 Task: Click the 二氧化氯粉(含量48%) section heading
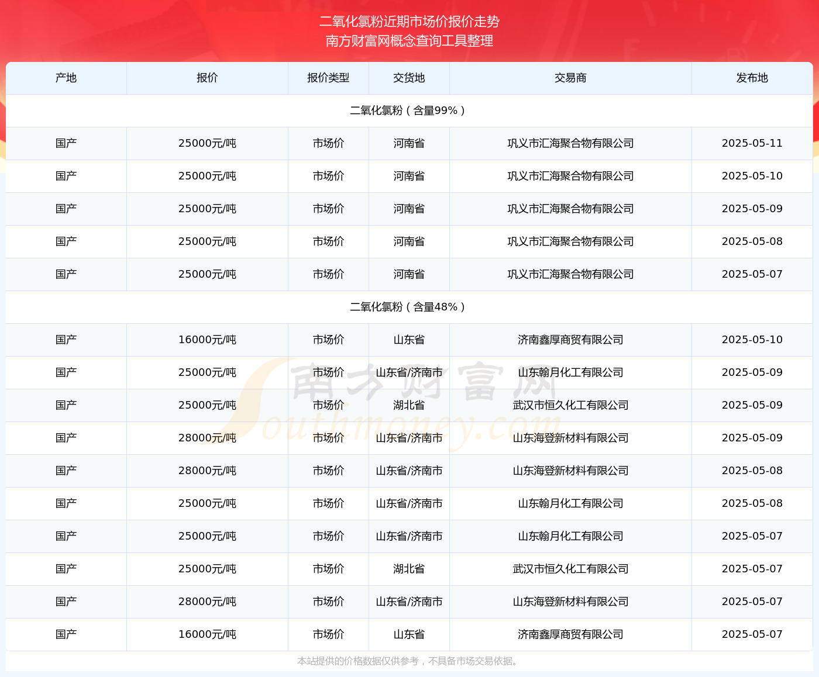(x=409, y=307)
